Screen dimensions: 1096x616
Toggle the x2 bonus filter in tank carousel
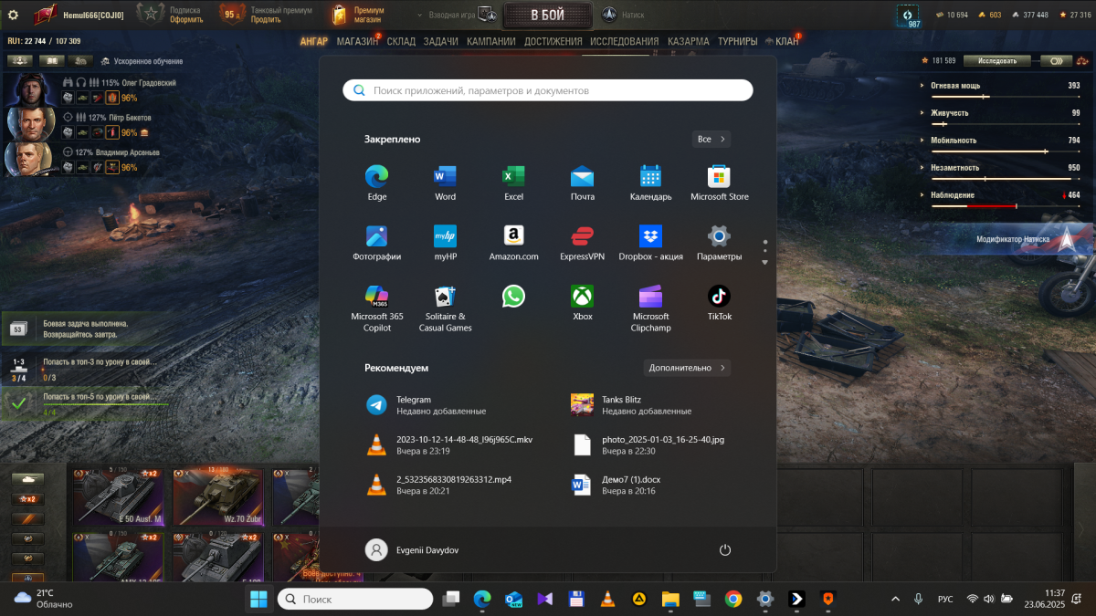pos(28,499)
